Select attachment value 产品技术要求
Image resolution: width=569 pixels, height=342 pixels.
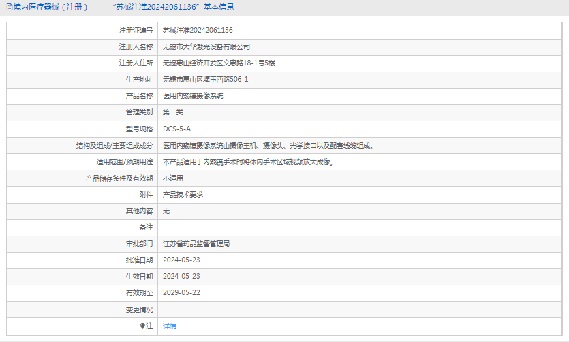(183, 195)
